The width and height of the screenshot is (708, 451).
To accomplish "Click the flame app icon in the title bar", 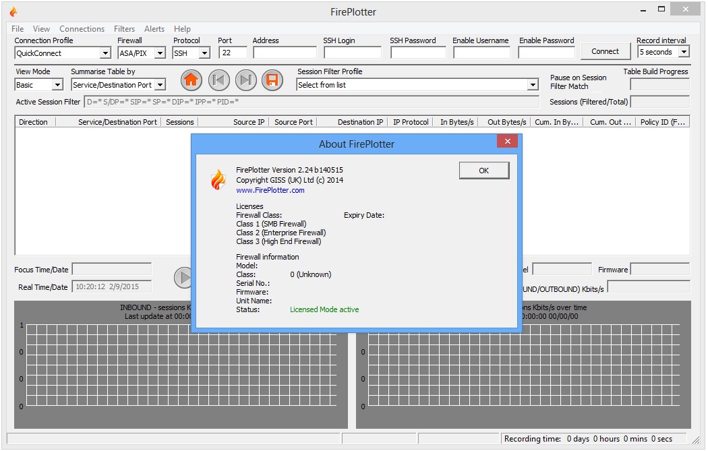I will click(x=13, y=11).
